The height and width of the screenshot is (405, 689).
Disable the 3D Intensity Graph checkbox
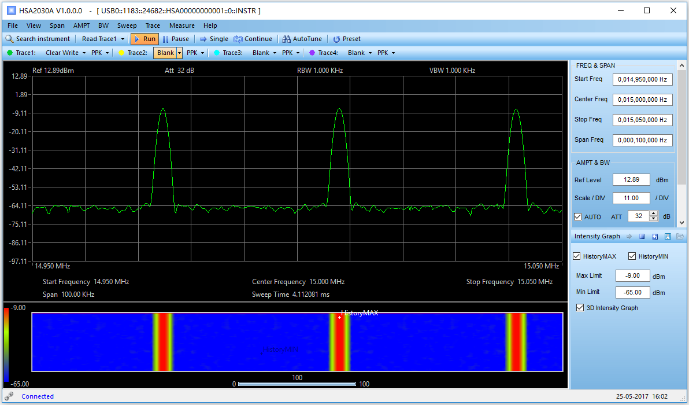pos(580,308)
